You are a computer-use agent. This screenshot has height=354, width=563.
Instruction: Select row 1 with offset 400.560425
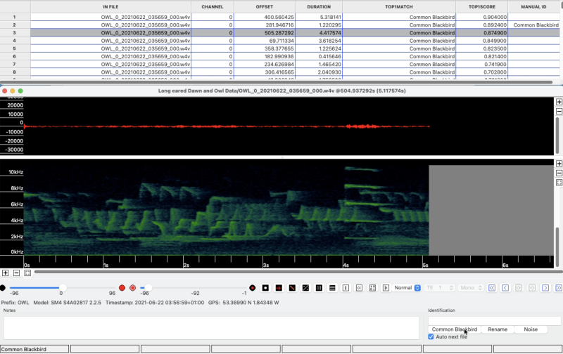click(x=279, y=17)
